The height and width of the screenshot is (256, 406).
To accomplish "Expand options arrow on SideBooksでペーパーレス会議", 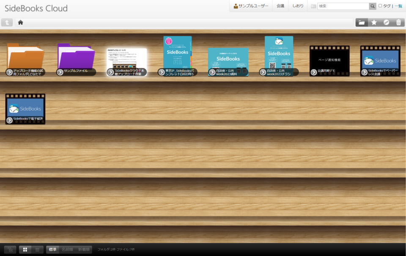I will [x=364, y=72].
